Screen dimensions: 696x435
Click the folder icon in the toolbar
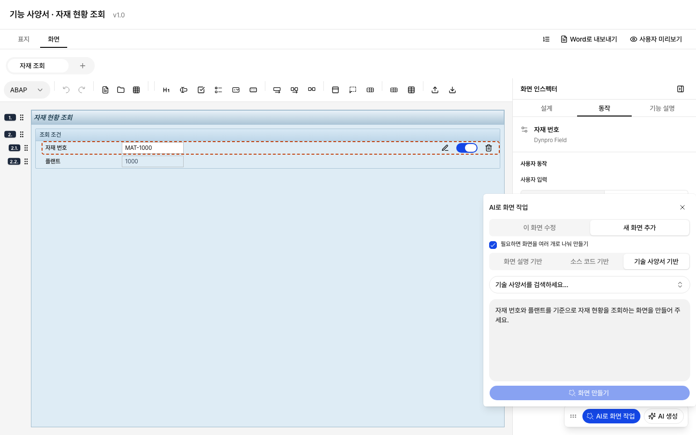click(x=121, y=90)
